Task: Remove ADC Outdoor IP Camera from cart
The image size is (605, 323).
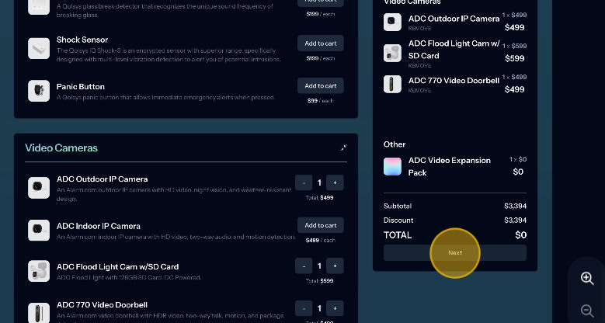Action: [420, 29]
